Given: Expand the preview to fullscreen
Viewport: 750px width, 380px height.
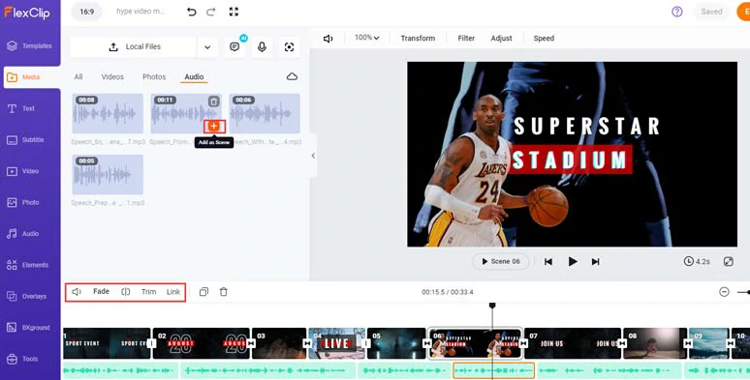Looking at the screenshot, I should click(x=729, y=261).
